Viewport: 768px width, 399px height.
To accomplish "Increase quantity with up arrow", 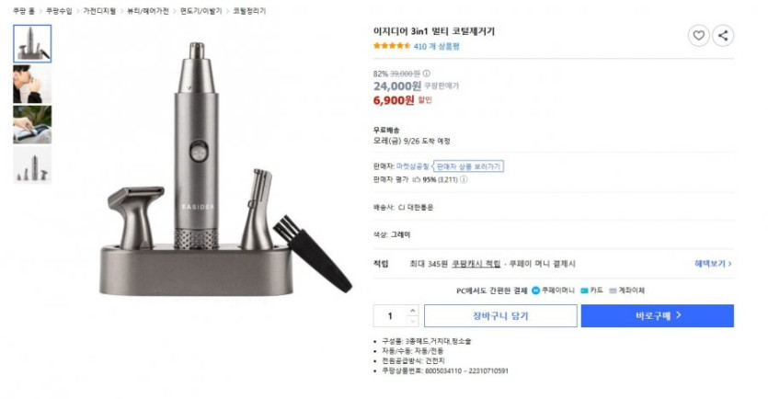I will click(413, 311).
